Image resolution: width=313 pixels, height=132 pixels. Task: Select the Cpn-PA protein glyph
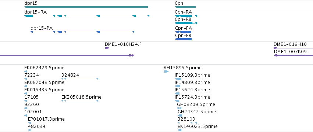[x=183, y=32]
